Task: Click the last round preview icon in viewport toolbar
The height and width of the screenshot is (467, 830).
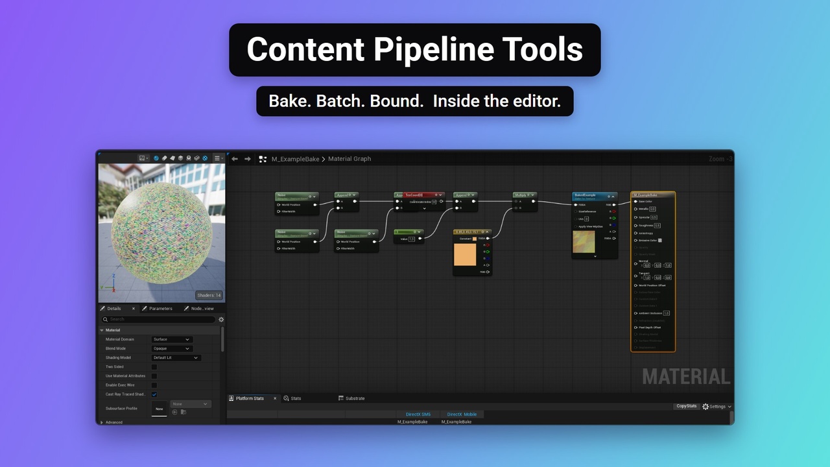Action: pos(205,158)
